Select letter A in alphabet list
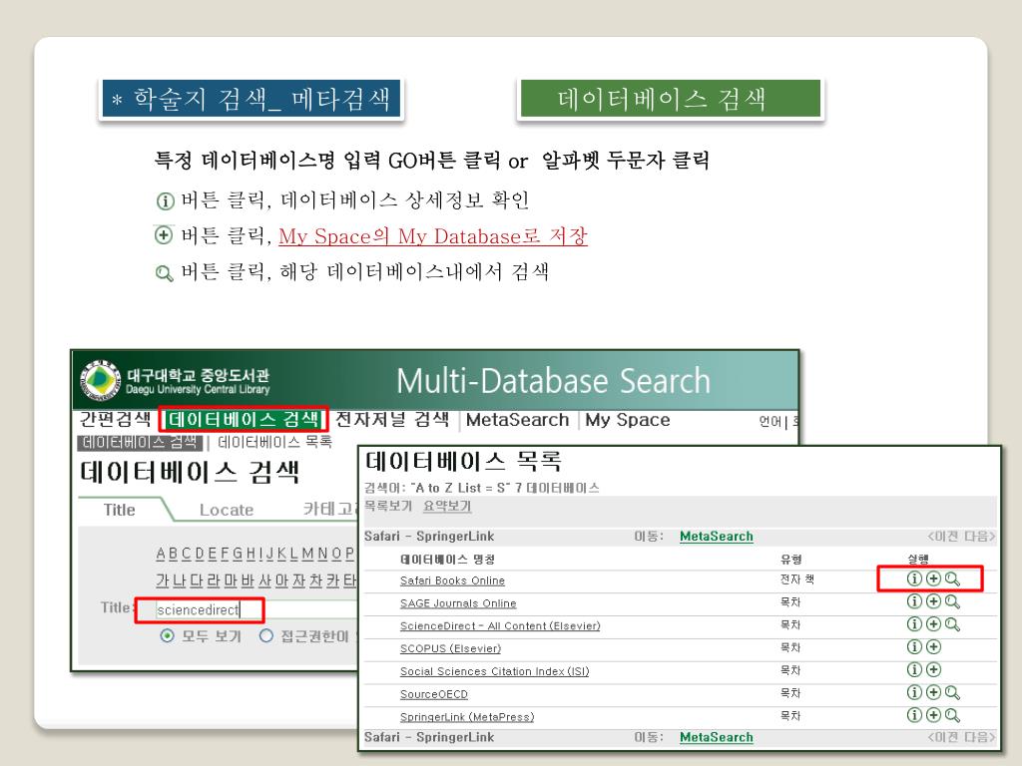This screenshot has height=766, width=1022. pyautogui.click(x=161, y=554)
